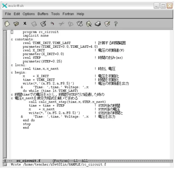Click the 'stop' line

27,124
